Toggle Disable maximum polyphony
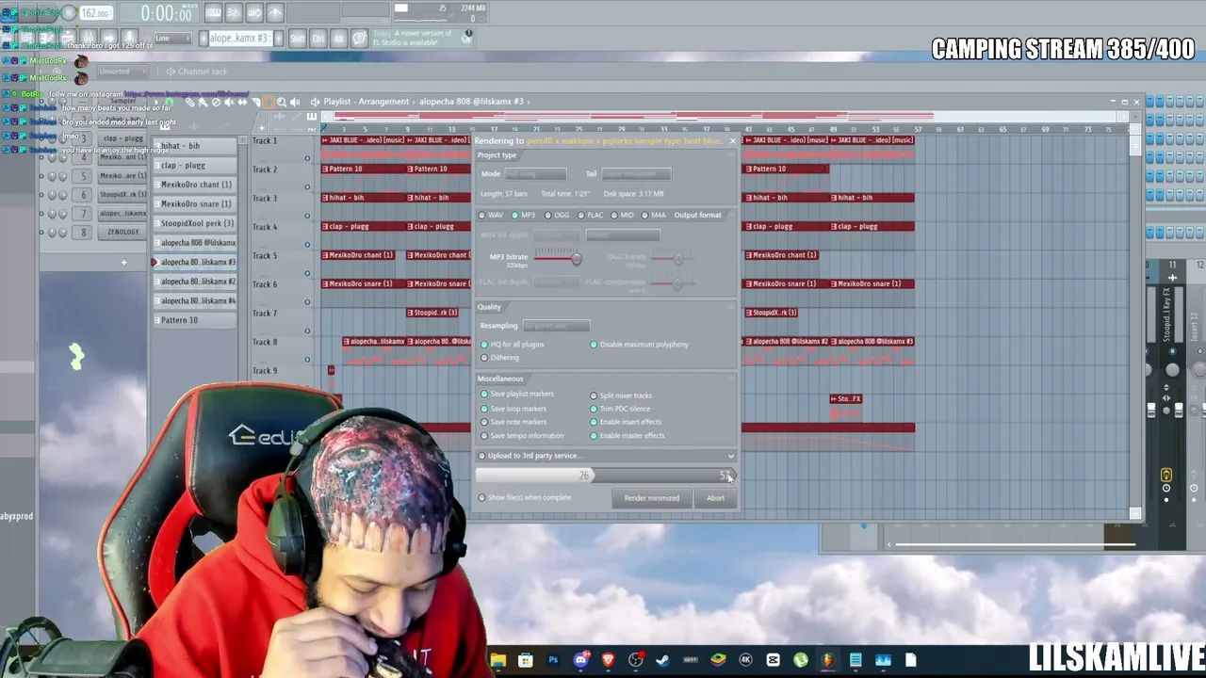This screenshot has width=1206, height=678. [640, 345]
